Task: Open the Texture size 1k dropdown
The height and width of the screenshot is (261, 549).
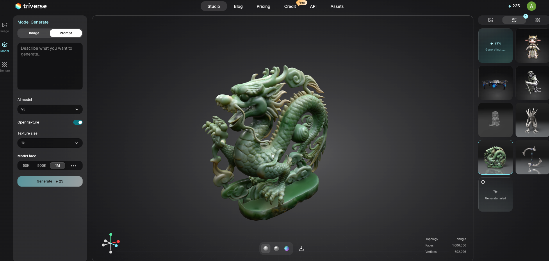Action: coord(50,143)
